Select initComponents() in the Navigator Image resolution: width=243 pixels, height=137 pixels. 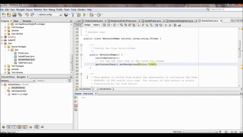coord(19,91)
